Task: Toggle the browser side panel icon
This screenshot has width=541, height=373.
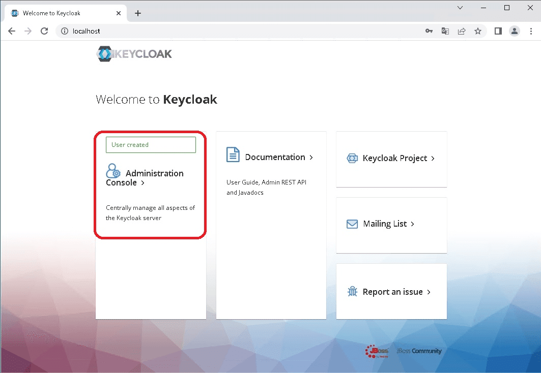Action: tap(498, 31)
